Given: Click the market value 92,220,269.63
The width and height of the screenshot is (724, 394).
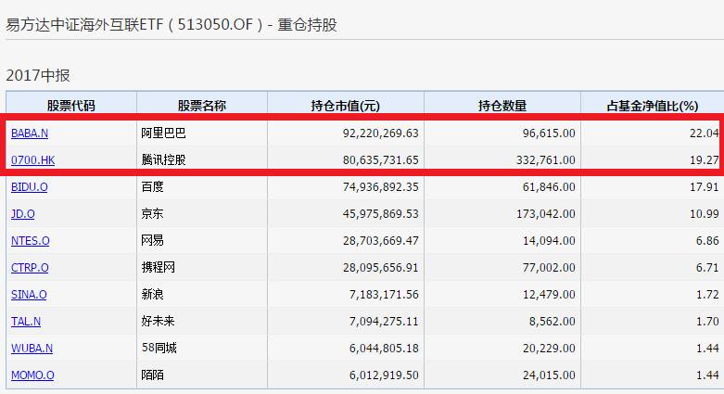Looking at the screenshot, I should [380, 133].
